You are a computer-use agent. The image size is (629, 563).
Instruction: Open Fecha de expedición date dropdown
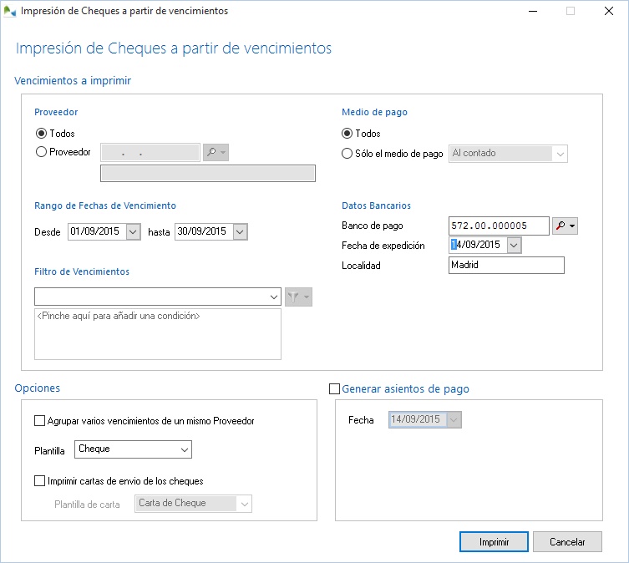(x=514, y=245)
